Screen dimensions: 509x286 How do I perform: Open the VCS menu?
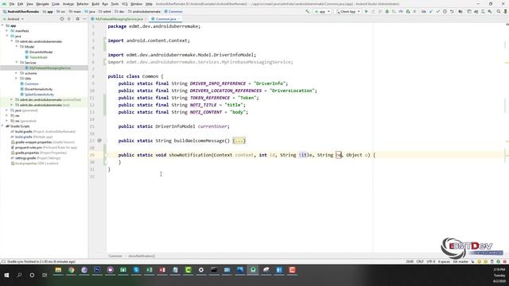coord(125,4)
